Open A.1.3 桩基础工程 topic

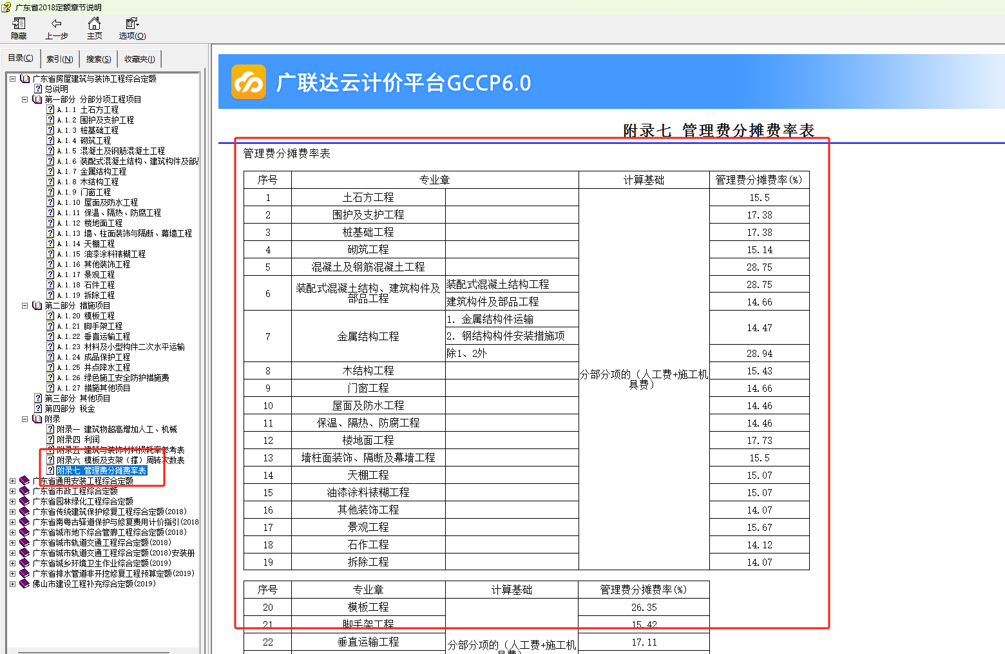[88, 130]
